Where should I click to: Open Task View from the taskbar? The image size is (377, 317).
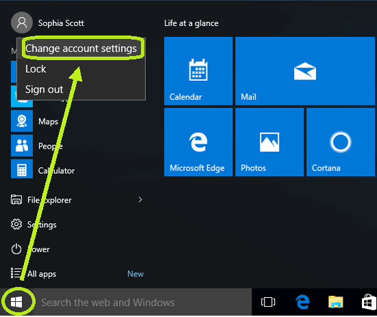(x=268, y=302)
